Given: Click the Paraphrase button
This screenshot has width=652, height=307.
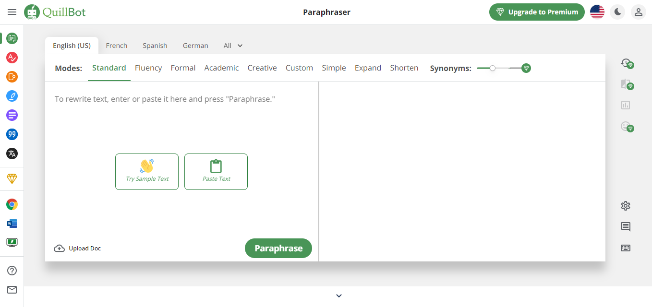Looking at the screenshot, I should 278,248.
